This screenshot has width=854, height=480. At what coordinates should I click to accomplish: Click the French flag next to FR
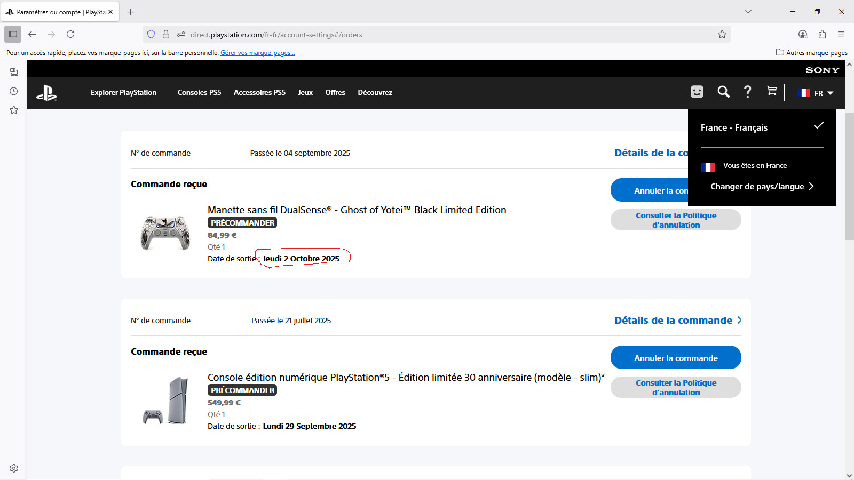[x=804, y=93]
